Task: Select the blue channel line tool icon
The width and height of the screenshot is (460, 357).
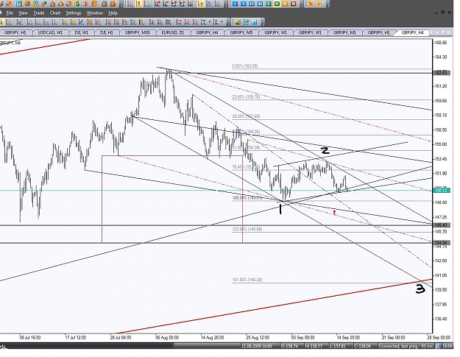Action: pyautogui.click(x=81, y=22)
